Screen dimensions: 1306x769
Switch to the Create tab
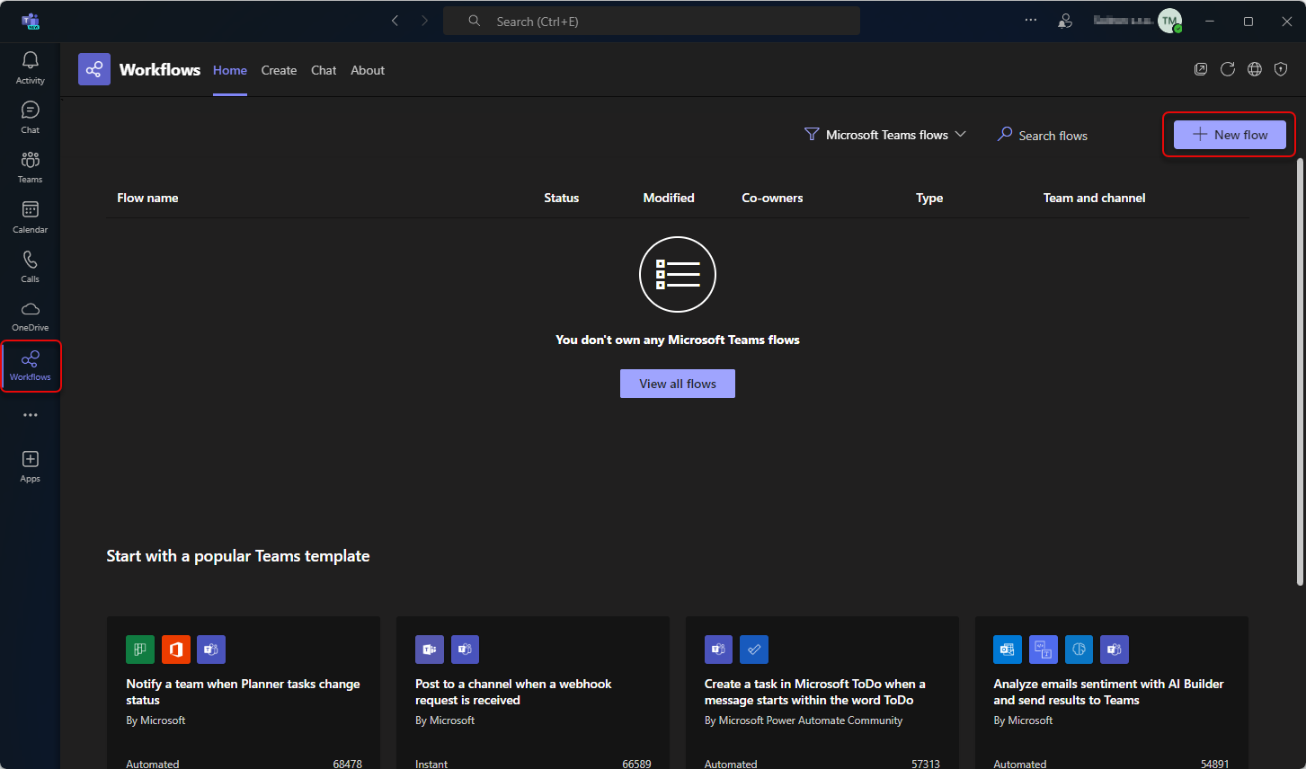click(279, 70)
